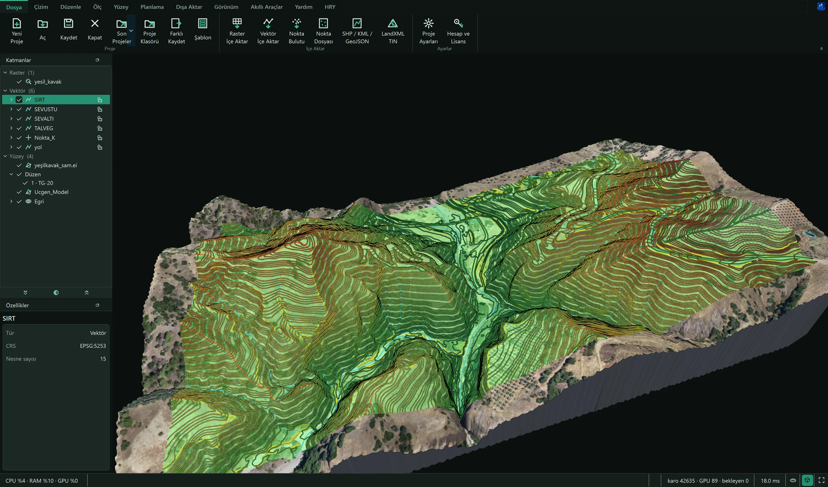Image resolution: width=828 pixels, height=487 pixels.
Task: Import vector with Vektör İçe Aktar
Action: point(268,31)
